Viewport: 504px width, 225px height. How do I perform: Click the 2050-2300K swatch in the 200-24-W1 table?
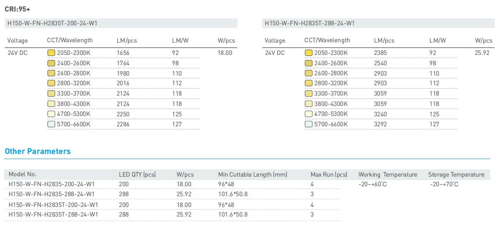pos(51,53)
